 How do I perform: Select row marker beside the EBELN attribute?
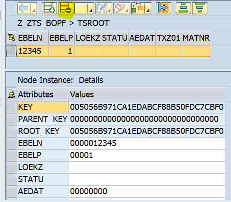(x=12, y=143)
